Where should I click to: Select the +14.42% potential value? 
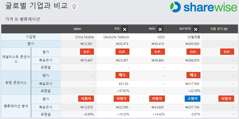point(159,114)
